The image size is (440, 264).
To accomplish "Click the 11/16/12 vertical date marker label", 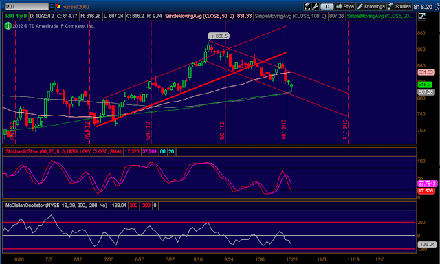I will coord(345,129).
